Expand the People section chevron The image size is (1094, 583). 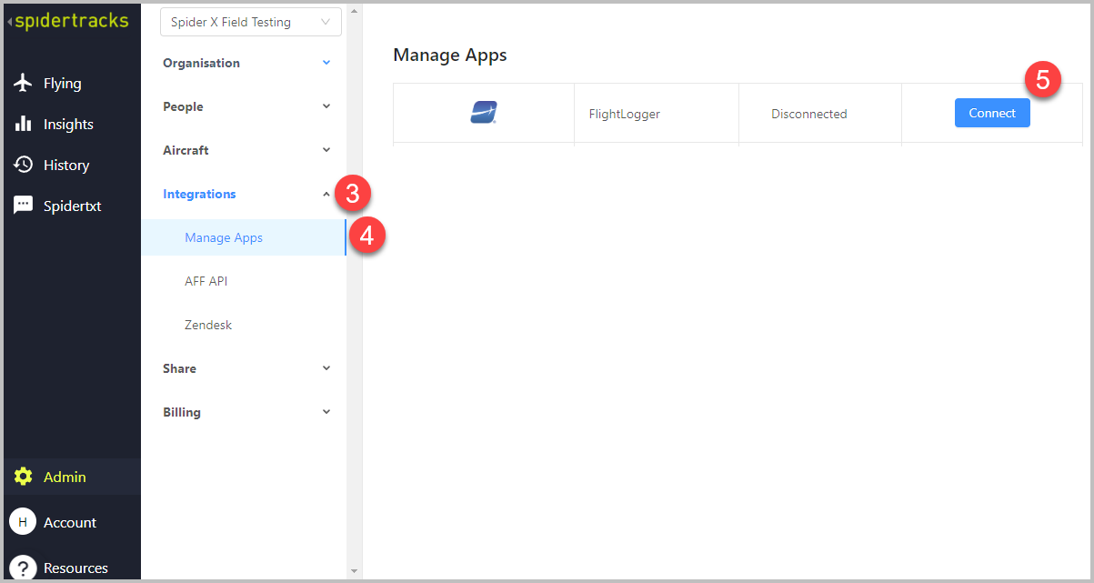click(326, 106)
